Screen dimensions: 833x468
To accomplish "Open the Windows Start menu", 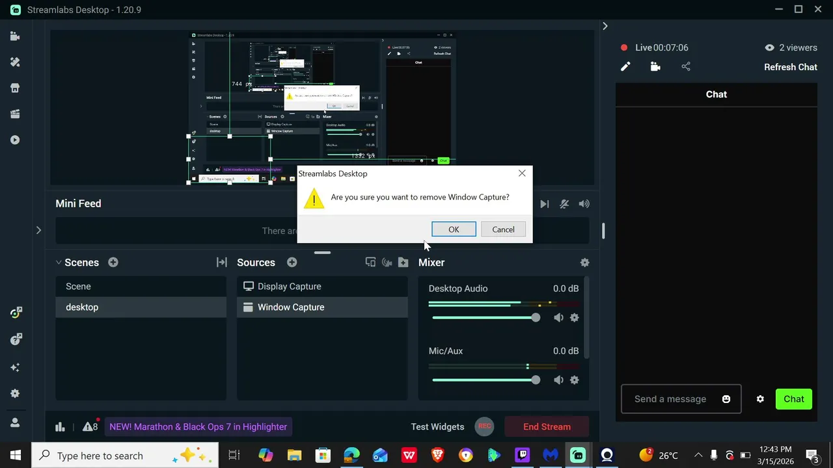I will coord(15,456).
